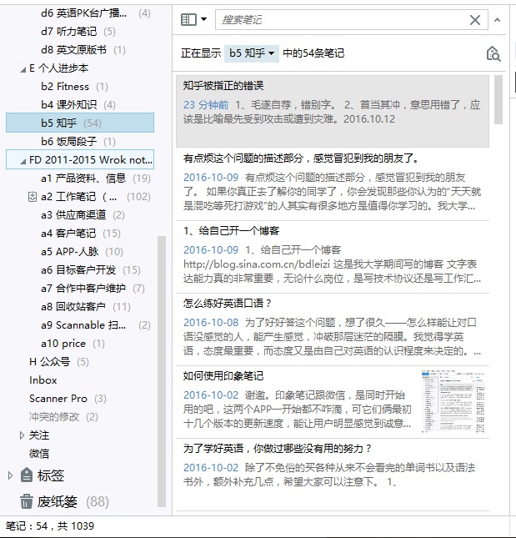The width and height of the screenshot is (516, 538).
Task: Click the 如何使用印象笔记 note thumbnail
Action: 453,401
